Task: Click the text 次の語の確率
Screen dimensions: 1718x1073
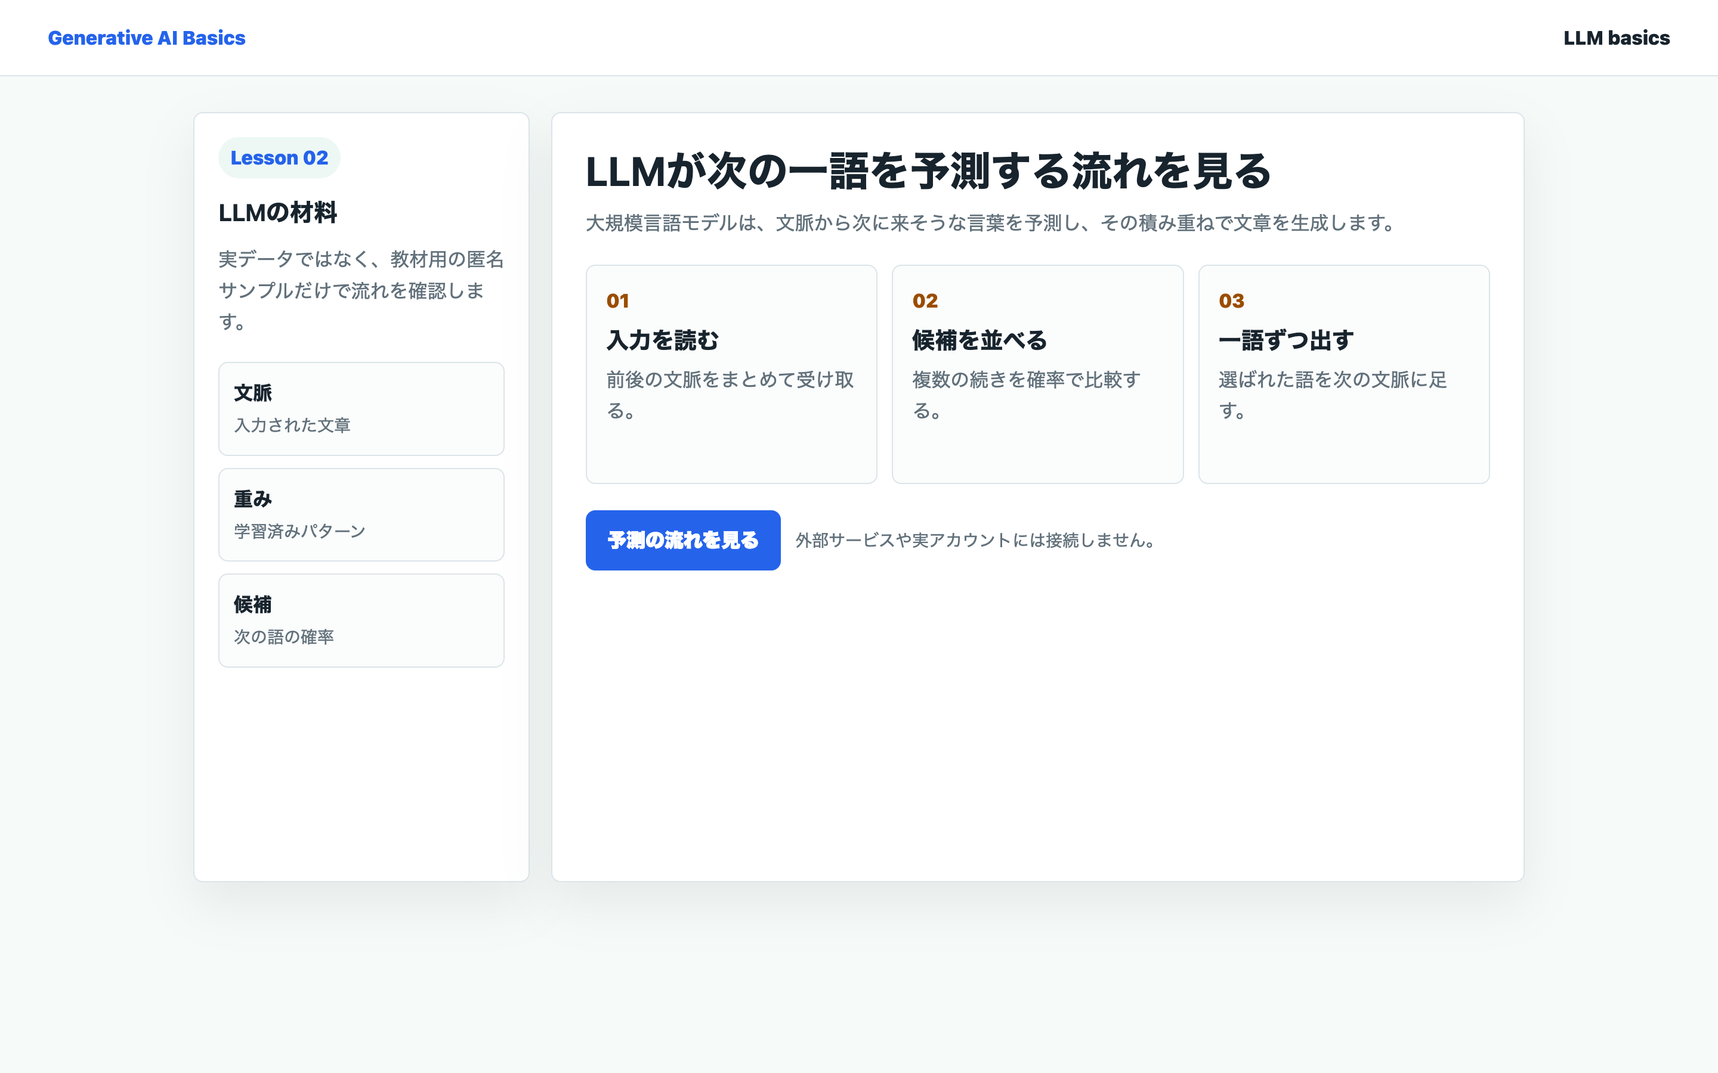Action: pyautogui.click(x=284, y=637)
